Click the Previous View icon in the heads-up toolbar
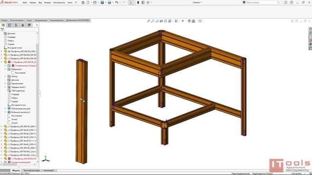Screen dimensions: 312x175 pyautogui.click(x=157, y=21)
